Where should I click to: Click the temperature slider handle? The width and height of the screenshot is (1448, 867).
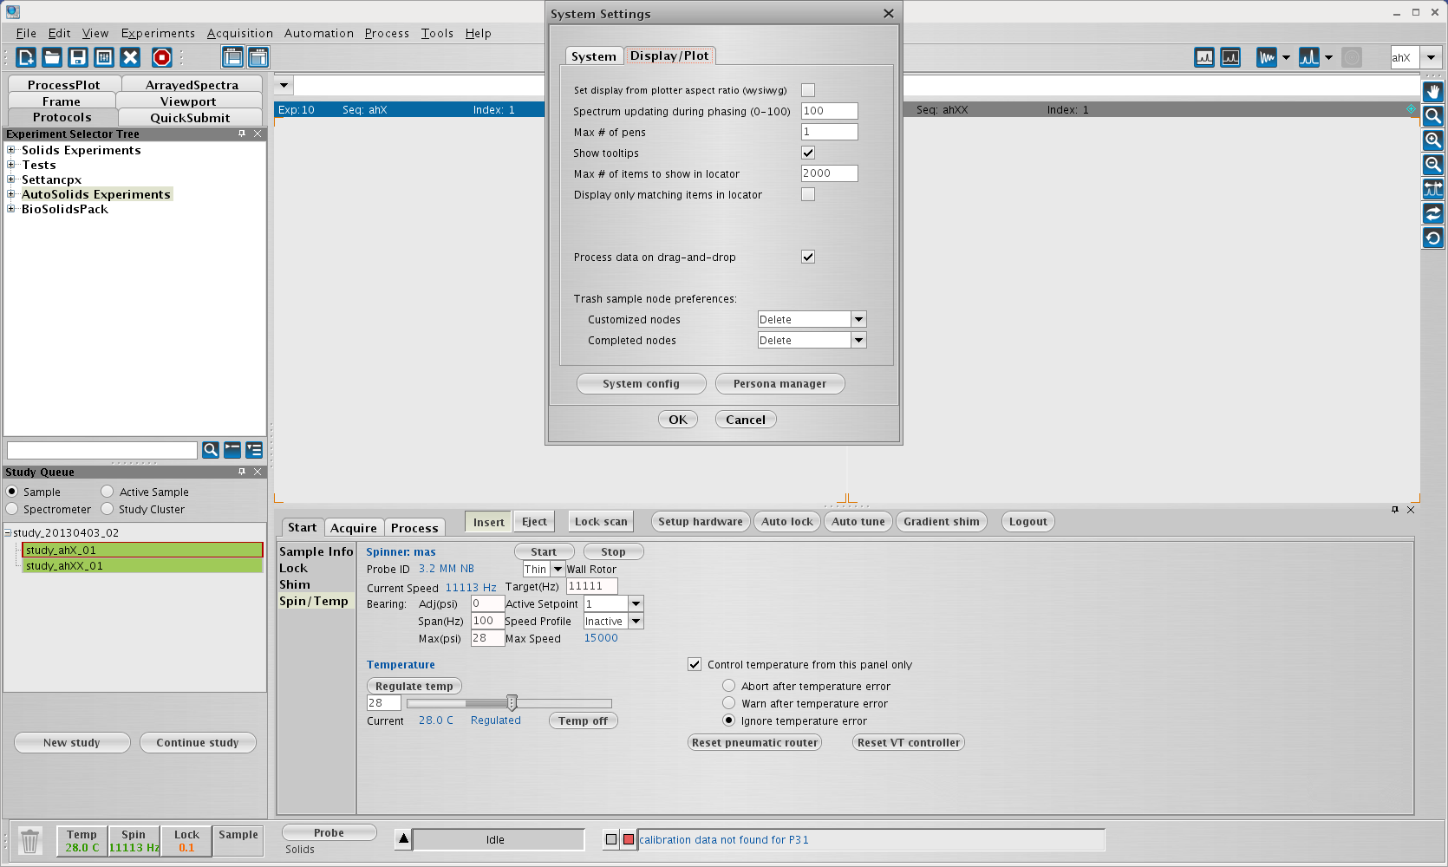coord(512,703)
